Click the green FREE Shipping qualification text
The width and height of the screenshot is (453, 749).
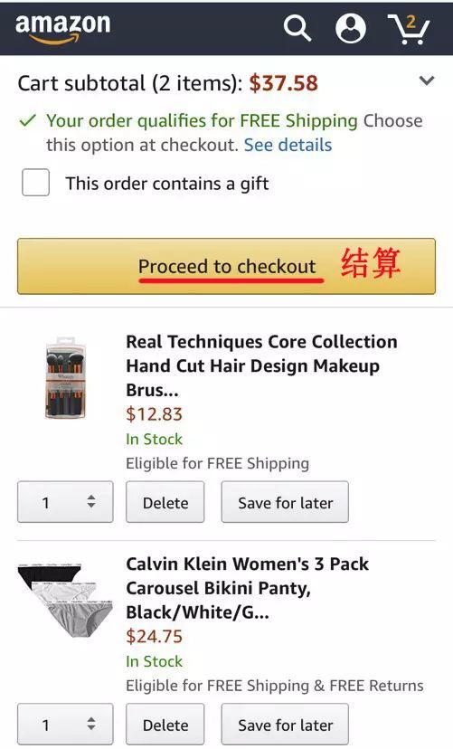pos(202,121)
